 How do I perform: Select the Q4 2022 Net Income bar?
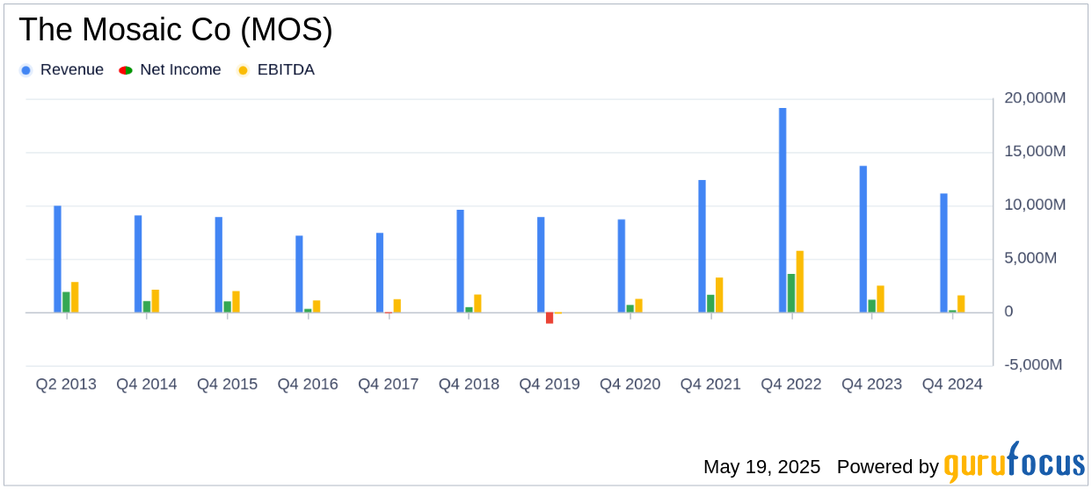[x=791, y=293]
